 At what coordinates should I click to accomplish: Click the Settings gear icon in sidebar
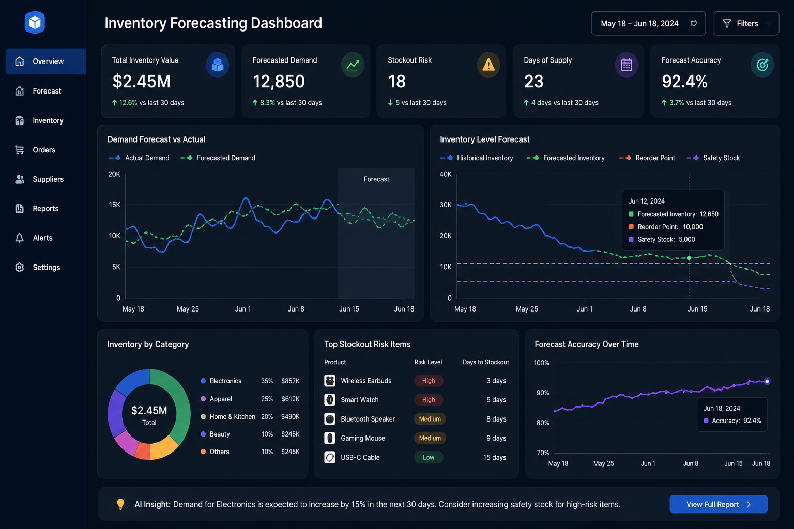click(x=20, y=268)
